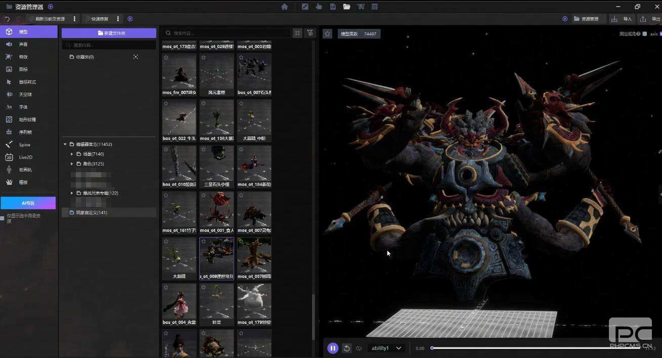The image size is (662, 358).
Task: Toggle the loop animation icon
Action: 359,348
